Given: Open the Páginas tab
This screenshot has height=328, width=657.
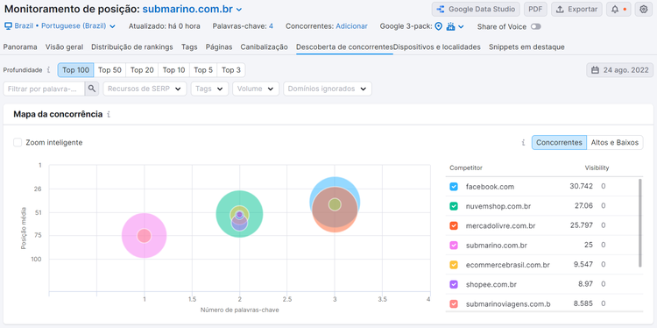Looking at the screenshot, I should (x=219, y=47).
